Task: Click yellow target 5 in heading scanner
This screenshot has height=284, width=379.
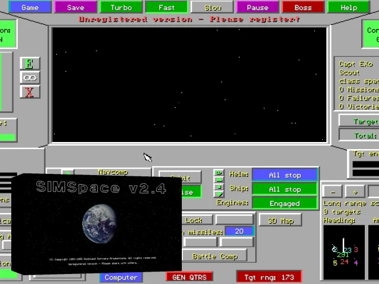Action: (x=335, y=263)
